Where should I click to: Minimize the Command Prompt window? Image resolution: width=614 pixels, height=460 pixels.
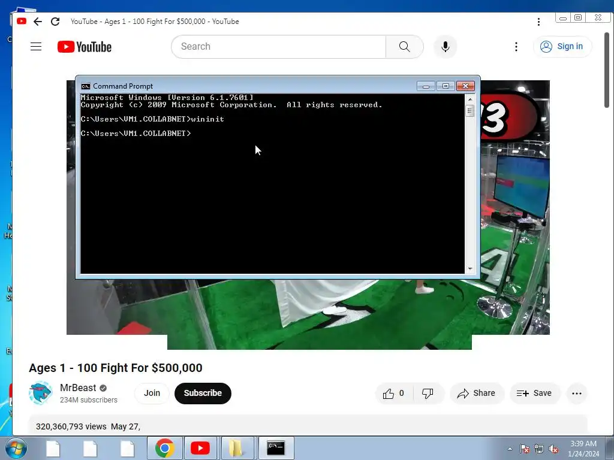coord(426,86)
